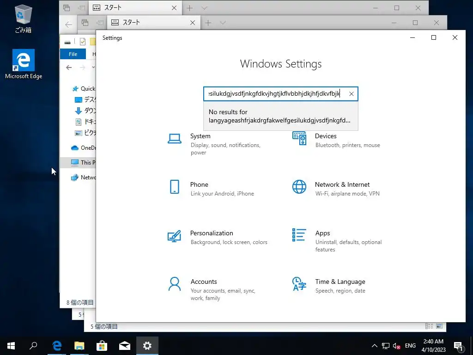Open the Personalization settings icon
The width and height of the screenshot is (473, 355).
pyautogui.click(x=174, y=236)
